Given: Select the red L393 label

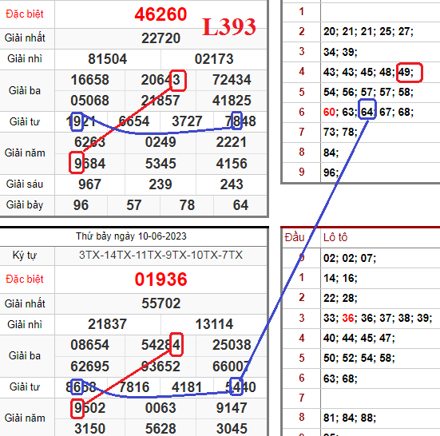Looking at the screenshot, I should pos(228,26).
